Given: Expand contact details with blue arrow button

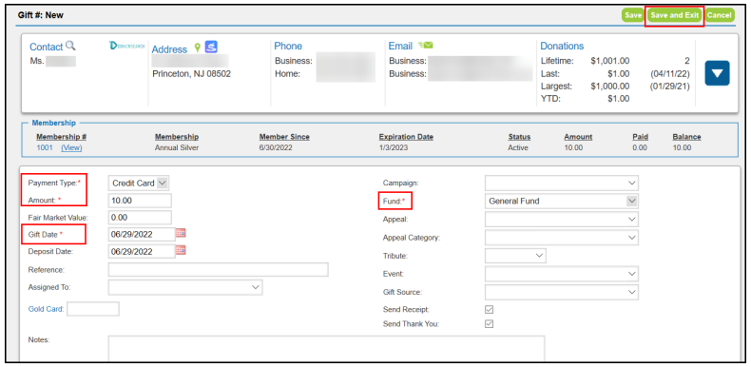Looking at the screenshot, I should (x=717, y=73).
